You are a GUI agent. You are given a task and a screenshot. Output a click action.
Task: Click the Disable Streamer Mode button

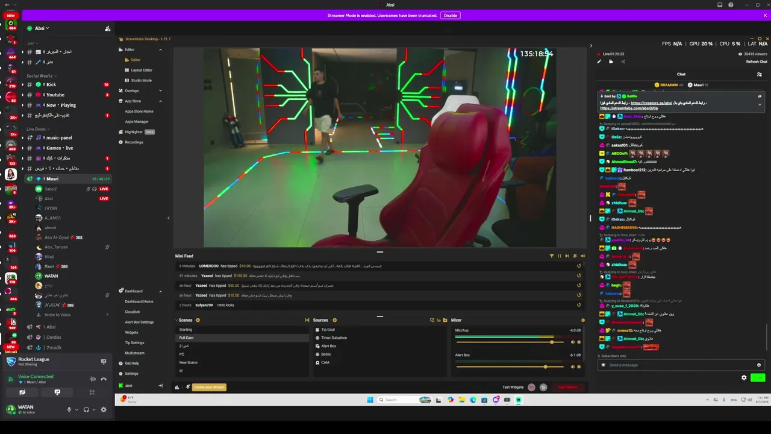(450, 16)
